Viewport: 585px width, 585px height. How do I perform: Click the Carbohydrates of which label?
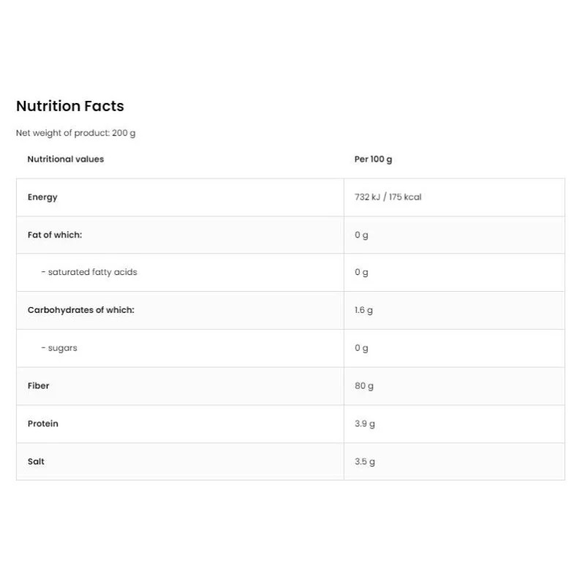click(81, 310)
